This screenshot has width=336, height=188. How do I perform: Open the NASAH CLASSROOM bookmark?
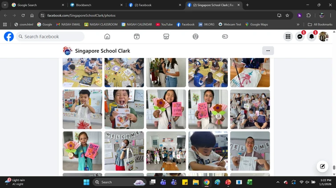101,24
